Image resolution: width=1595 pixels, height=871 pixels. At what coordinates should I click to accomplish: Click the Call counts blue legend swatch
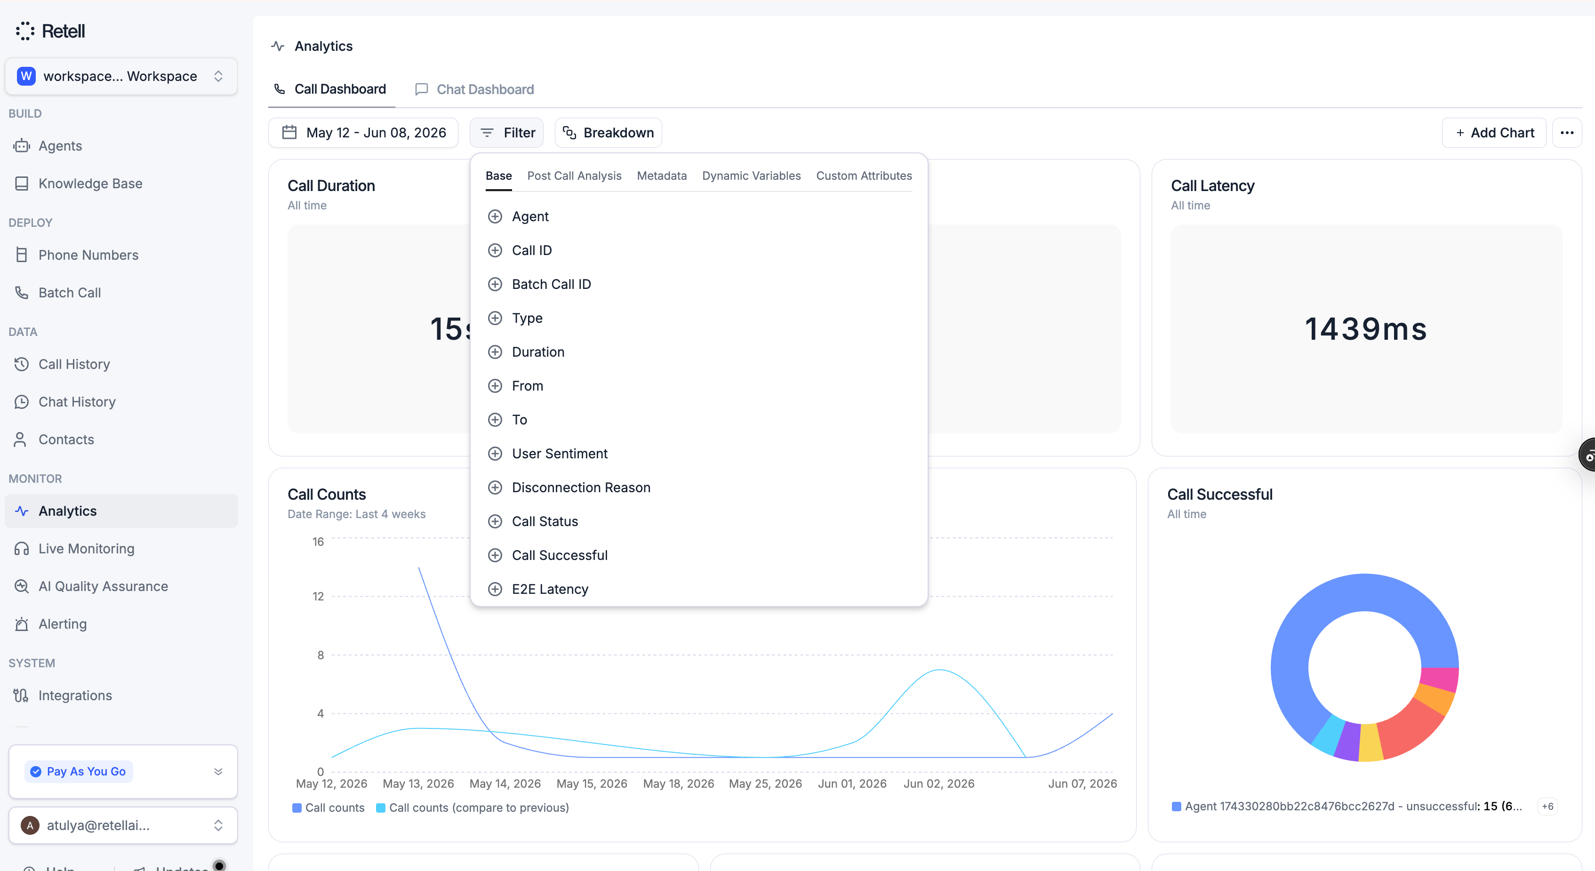(297, 808)
